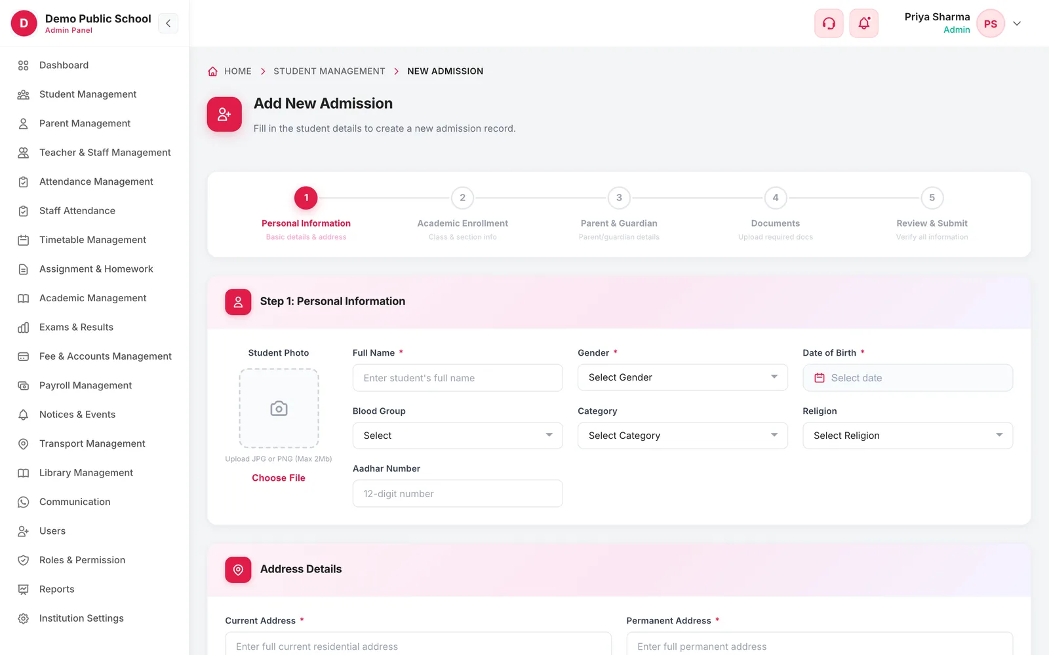Click the Aadhar Number input field
The height and width of the screenshot is (655, 1049).
click(458, 494)
